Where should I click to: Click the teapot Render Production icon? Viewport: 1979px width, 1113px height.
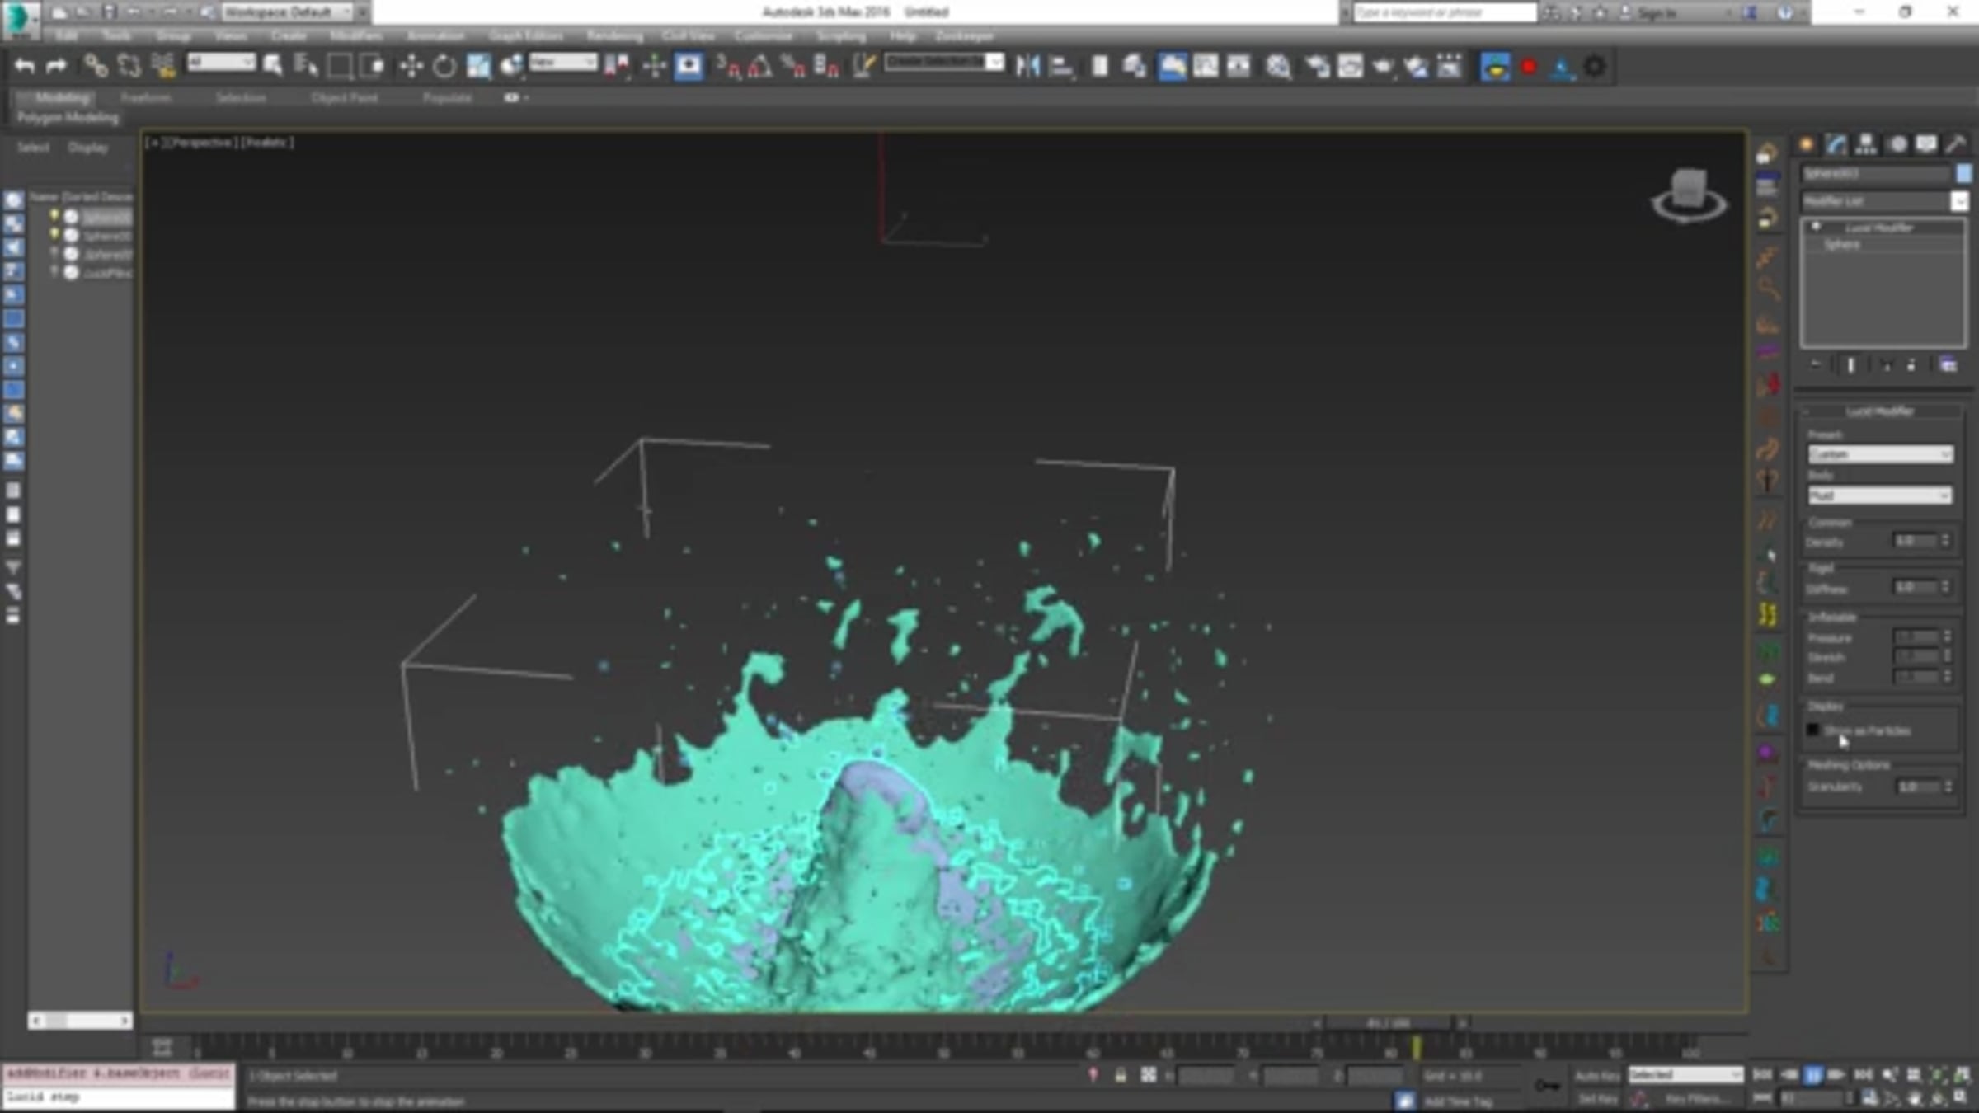1384,66
